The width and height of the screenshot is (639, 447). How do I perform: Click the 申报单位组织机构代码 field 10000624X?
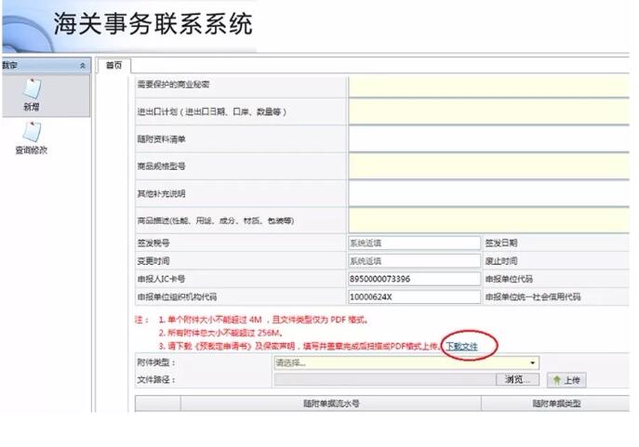(414, 296)
